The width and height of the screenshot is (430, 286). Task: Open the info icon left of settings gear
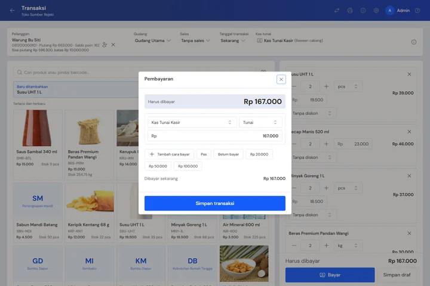coord(363,10)
